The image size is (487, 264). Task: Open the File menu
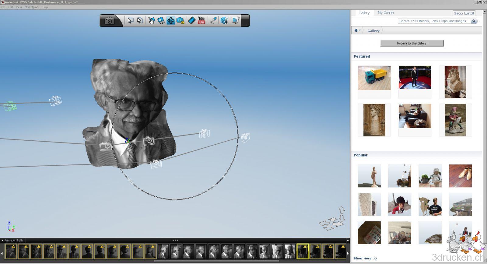click(3, 7)
